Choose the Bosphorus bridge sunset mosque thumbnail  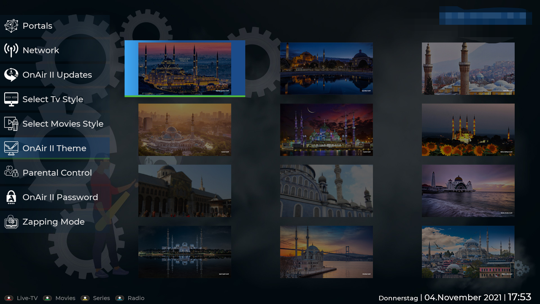click(x=327, y=252)
